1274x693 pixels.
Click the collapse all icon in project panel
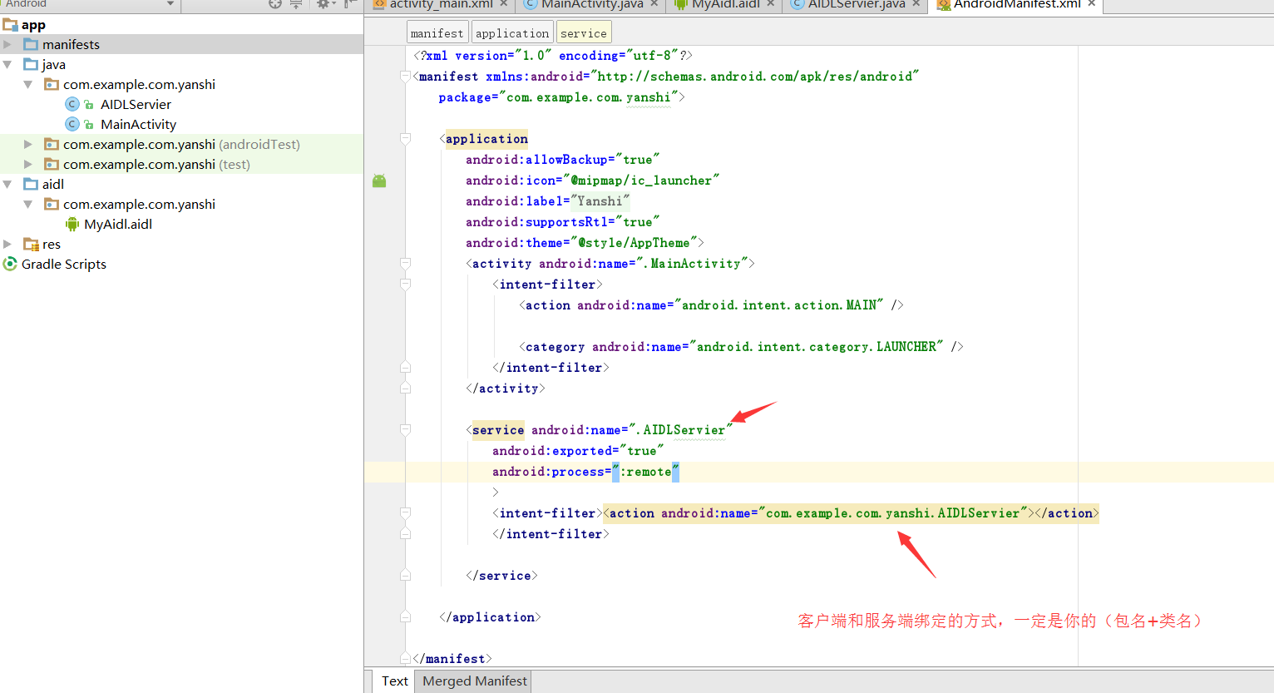click(296, 4)
